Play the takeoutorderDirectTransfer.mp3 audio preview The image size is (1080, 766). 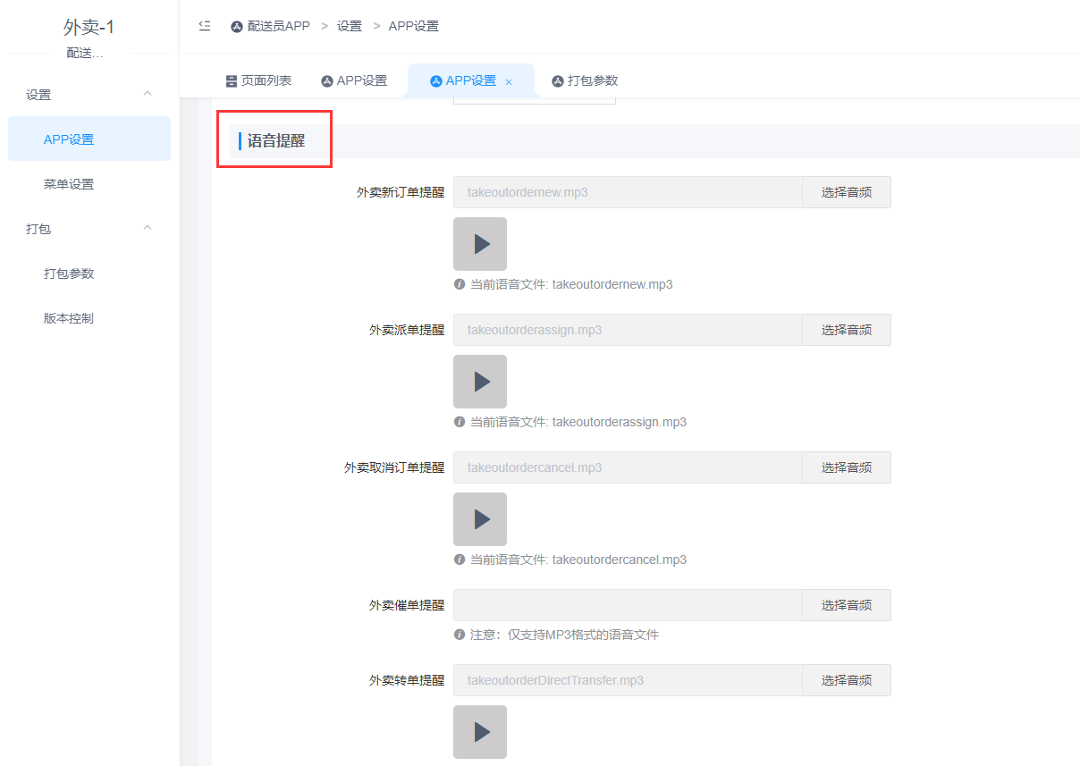click(480, 732)
